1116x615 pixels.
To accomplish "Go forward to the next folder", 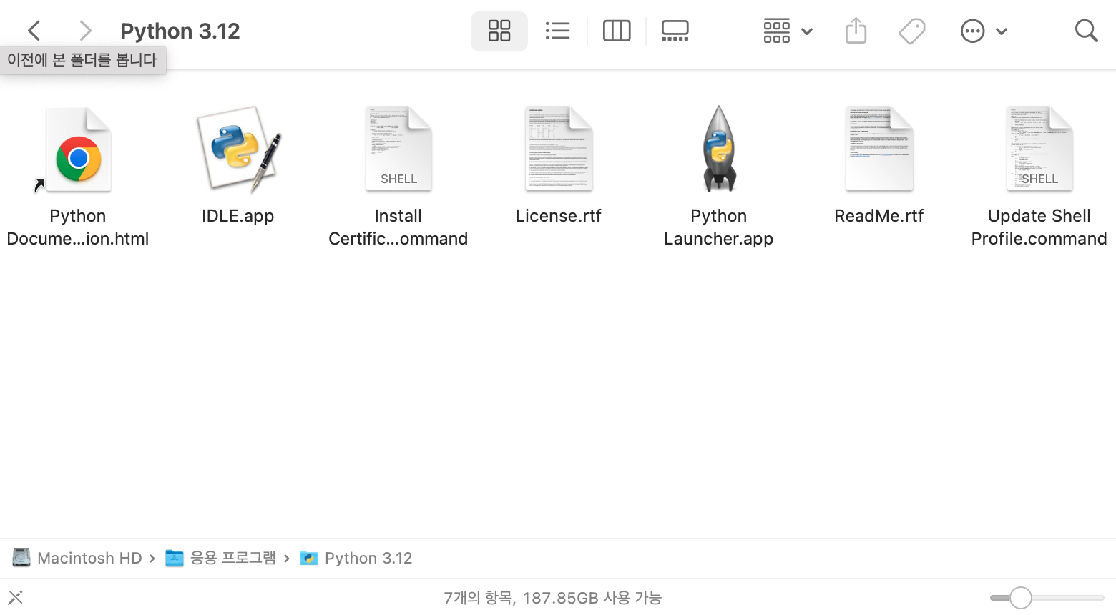I will click(85, 31).
